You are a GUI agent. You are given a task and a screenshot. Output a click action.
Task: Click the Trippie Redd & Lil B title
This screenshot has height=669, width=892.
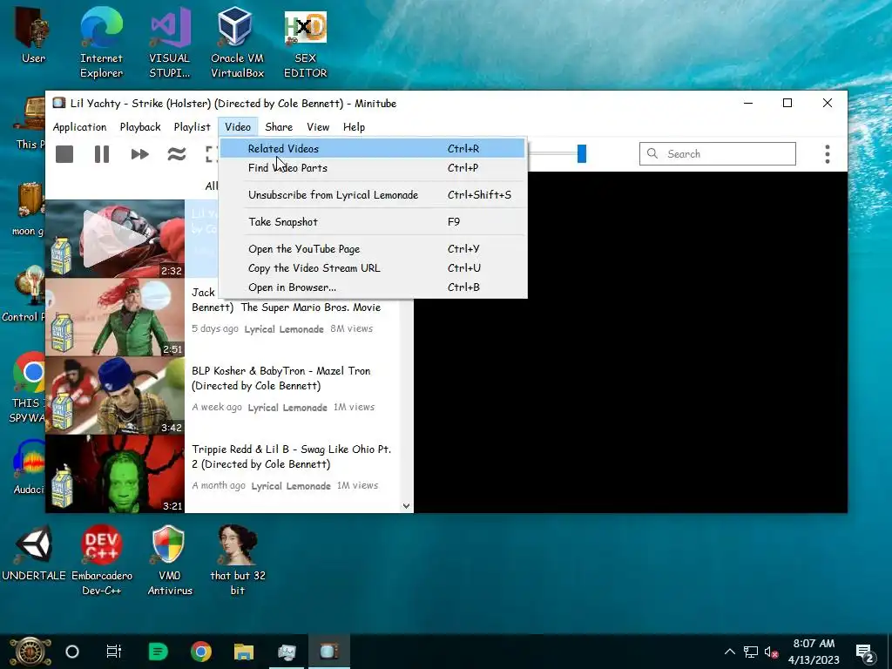tap(291, 456)
